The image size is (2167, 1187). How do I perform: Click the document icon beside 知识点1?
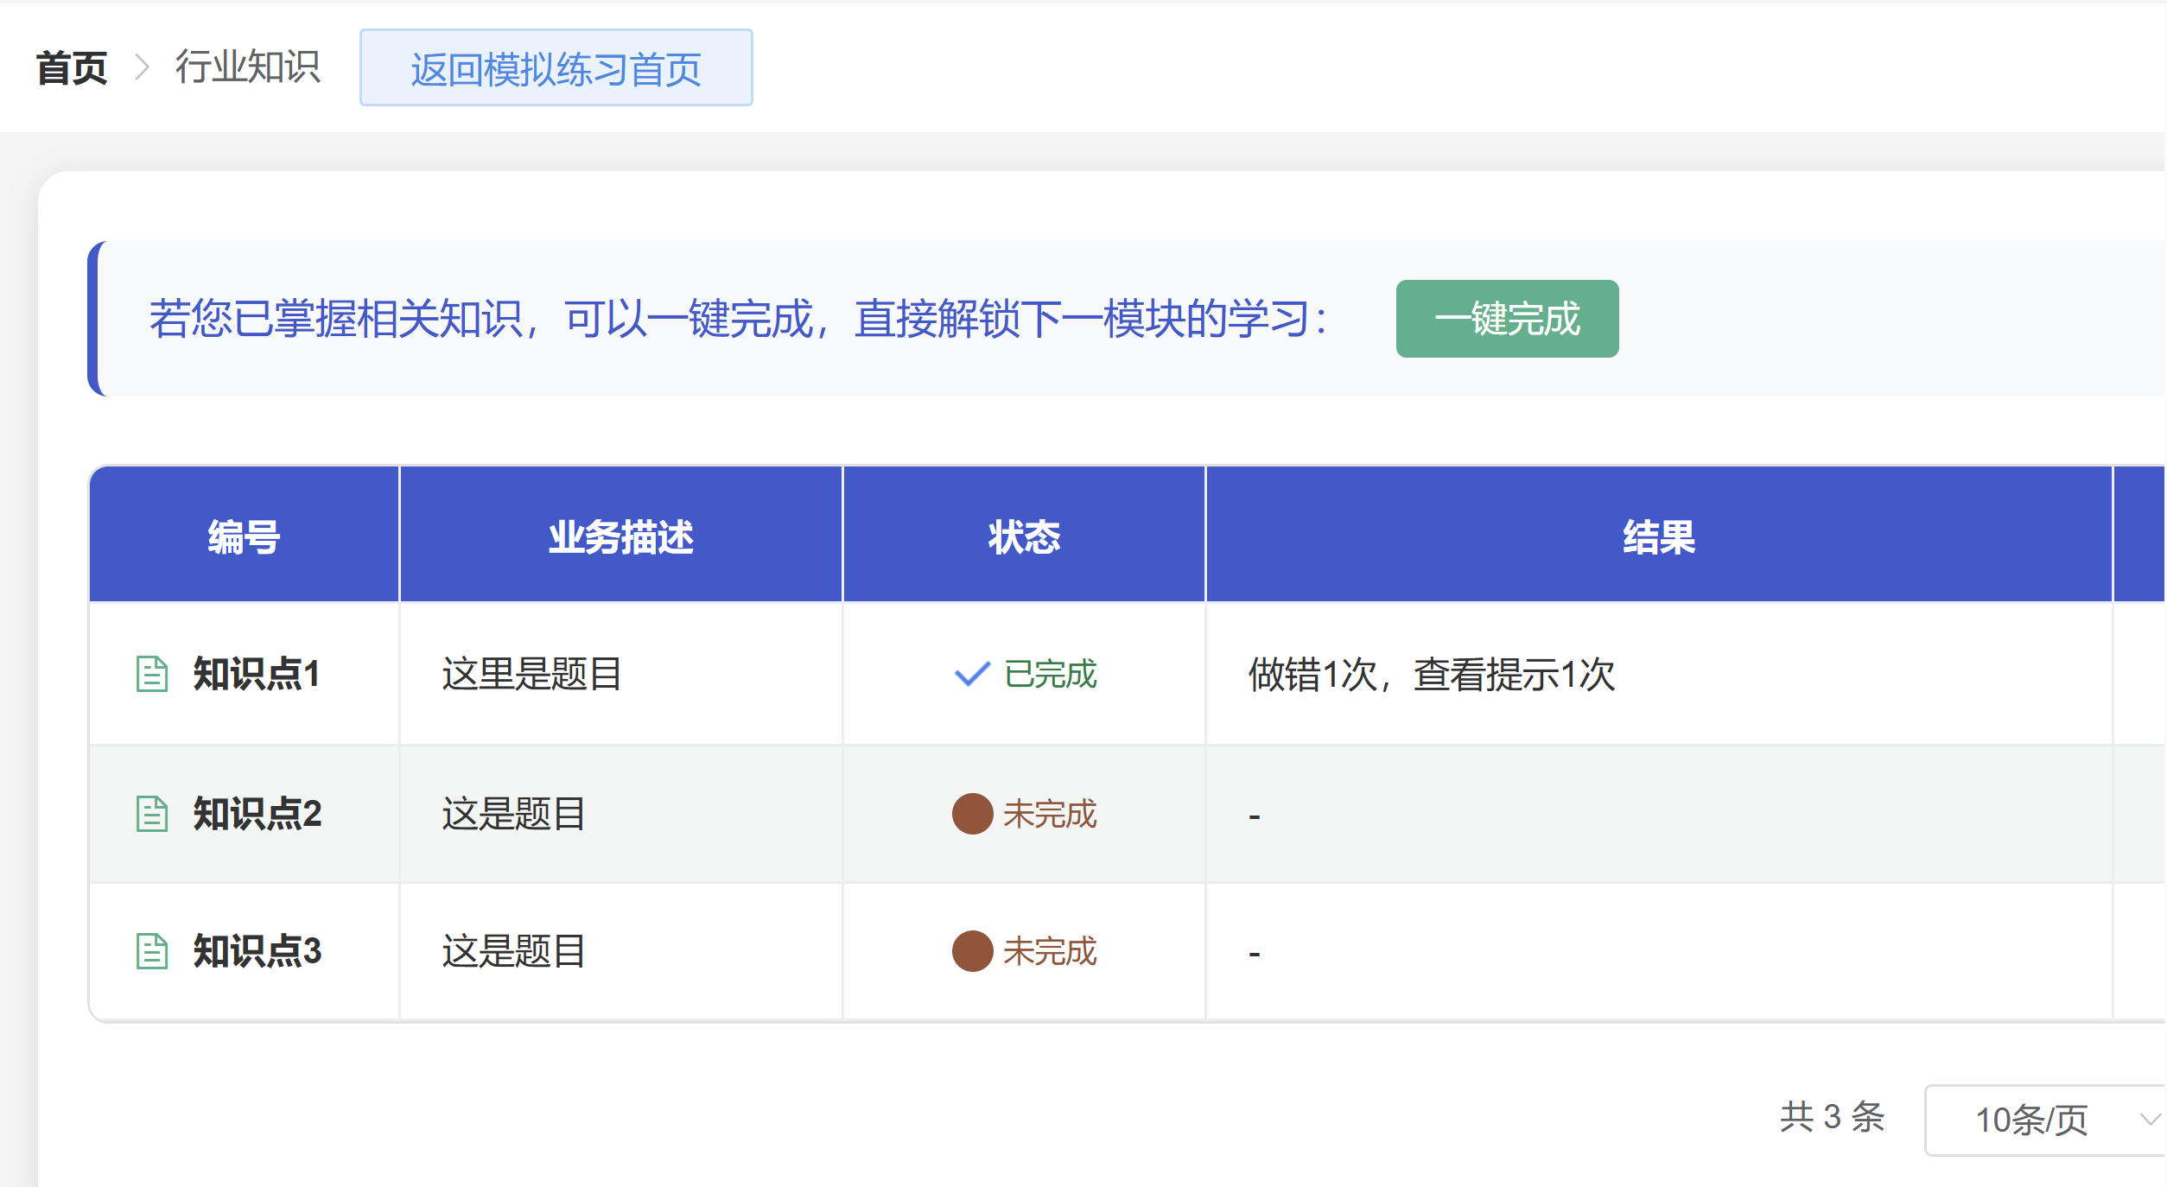click(x=151, y=675)
